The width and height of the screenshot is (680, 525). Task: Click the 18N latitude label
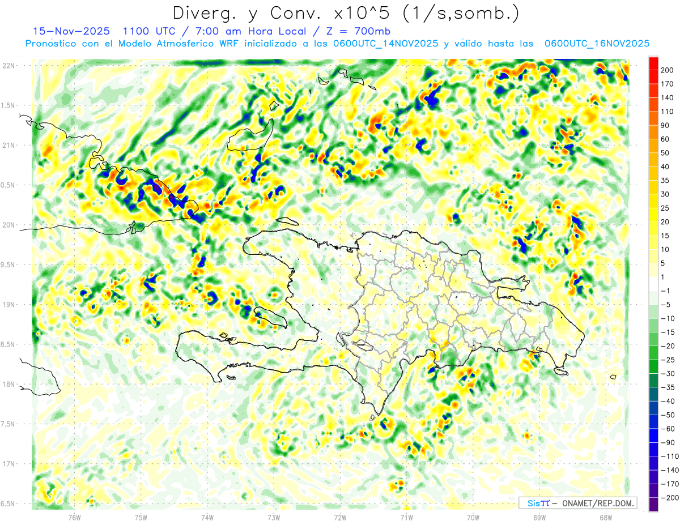tap(8, 384)
